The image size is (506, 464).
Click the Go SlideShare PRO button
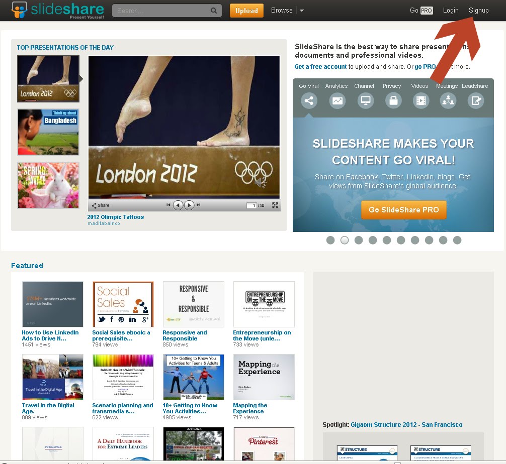(404, 210)
